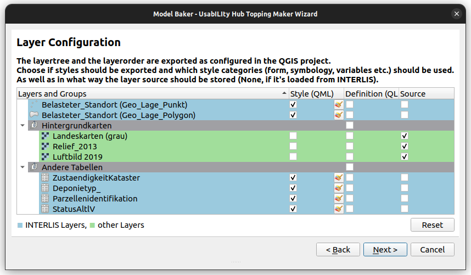Open style categories for ZustaendigkeitKataster

(x=339, y=178)
